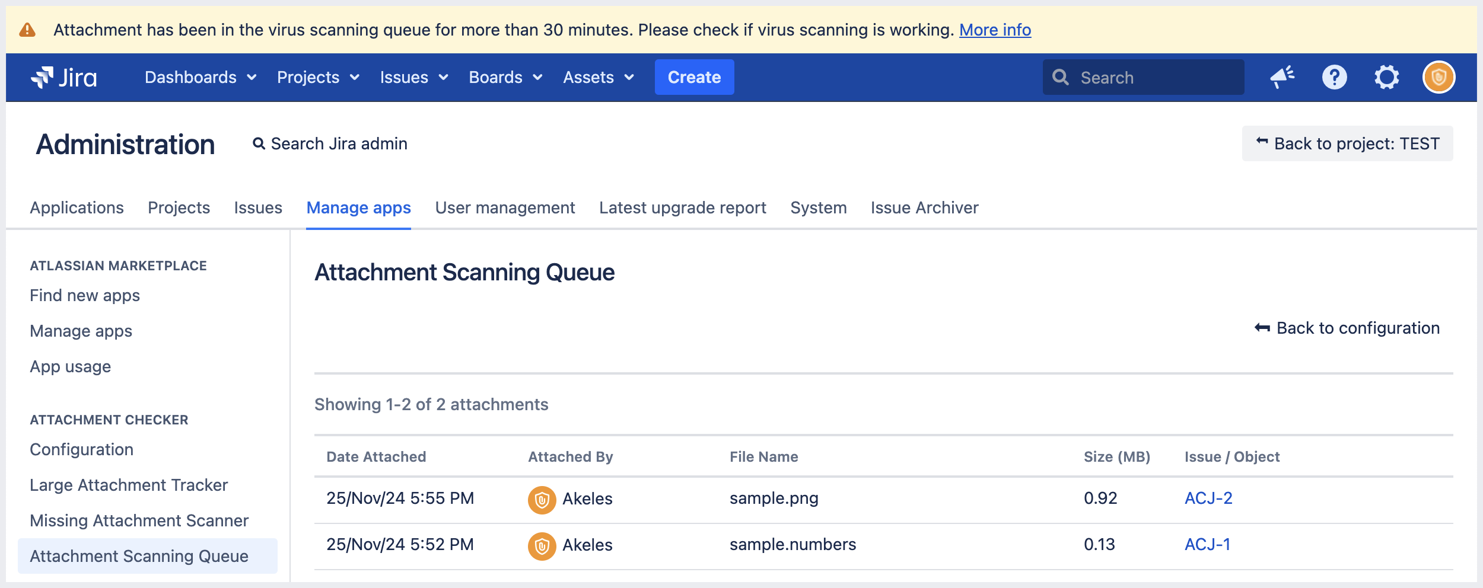Click the Akeles shield icon on sample.png row
Viewport: 1483px width, 588px height.
[542, 498]
